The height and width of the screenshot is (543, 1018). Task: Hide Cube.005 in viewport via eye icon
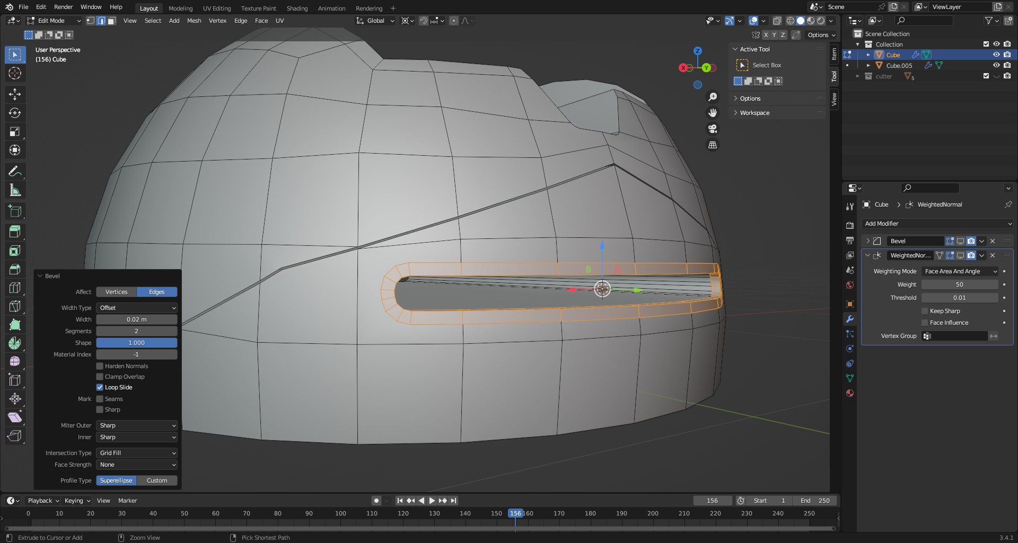tap(996, 65)
